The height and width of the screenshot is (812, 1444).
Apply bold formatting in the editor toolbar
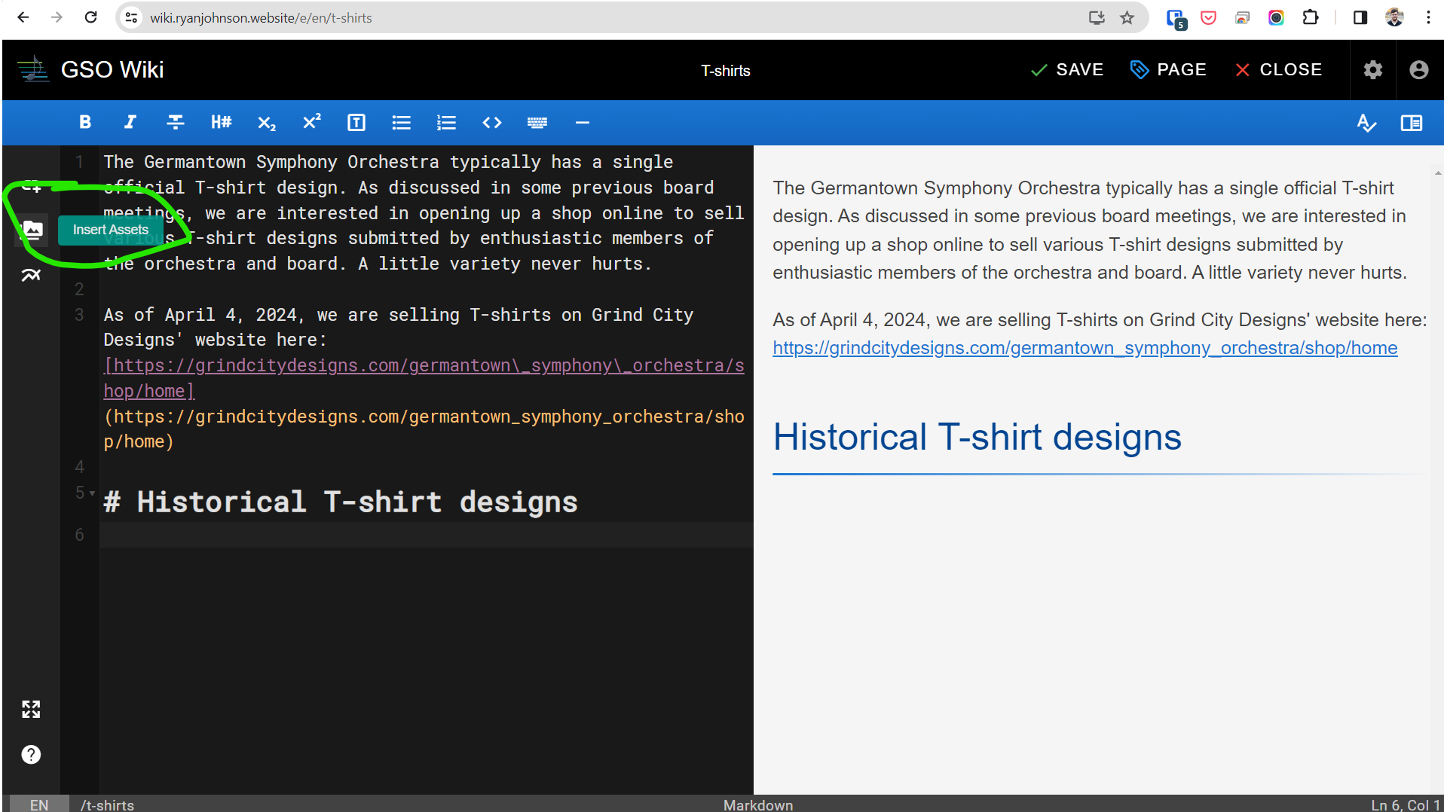click(x=85, y=122)
